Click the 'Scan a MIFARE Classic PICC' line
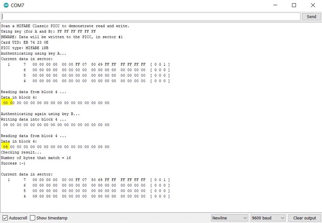The image size is (322, 223). pos(65,26)
